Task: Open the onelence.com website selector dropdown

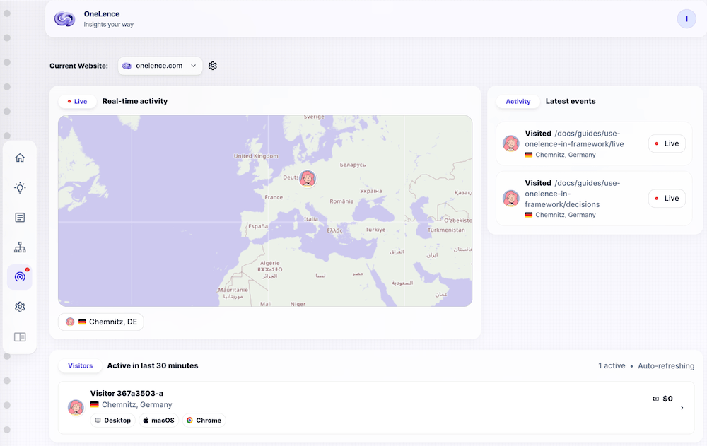Action: 160,65
